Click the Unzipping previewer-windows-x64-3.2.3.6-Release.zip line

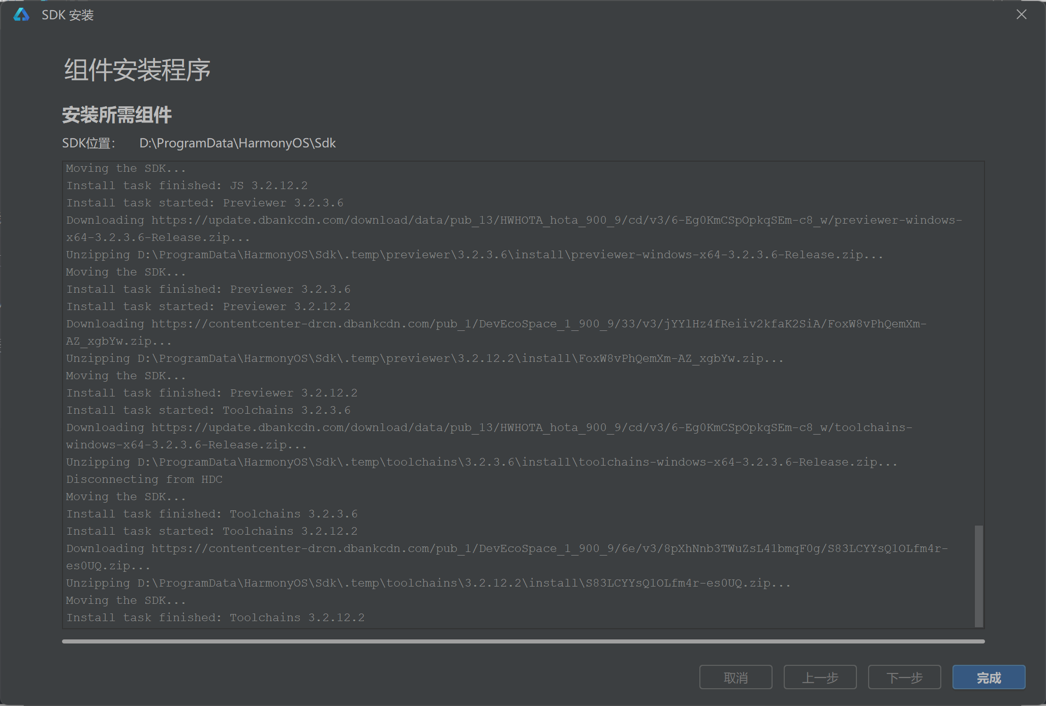475,255
